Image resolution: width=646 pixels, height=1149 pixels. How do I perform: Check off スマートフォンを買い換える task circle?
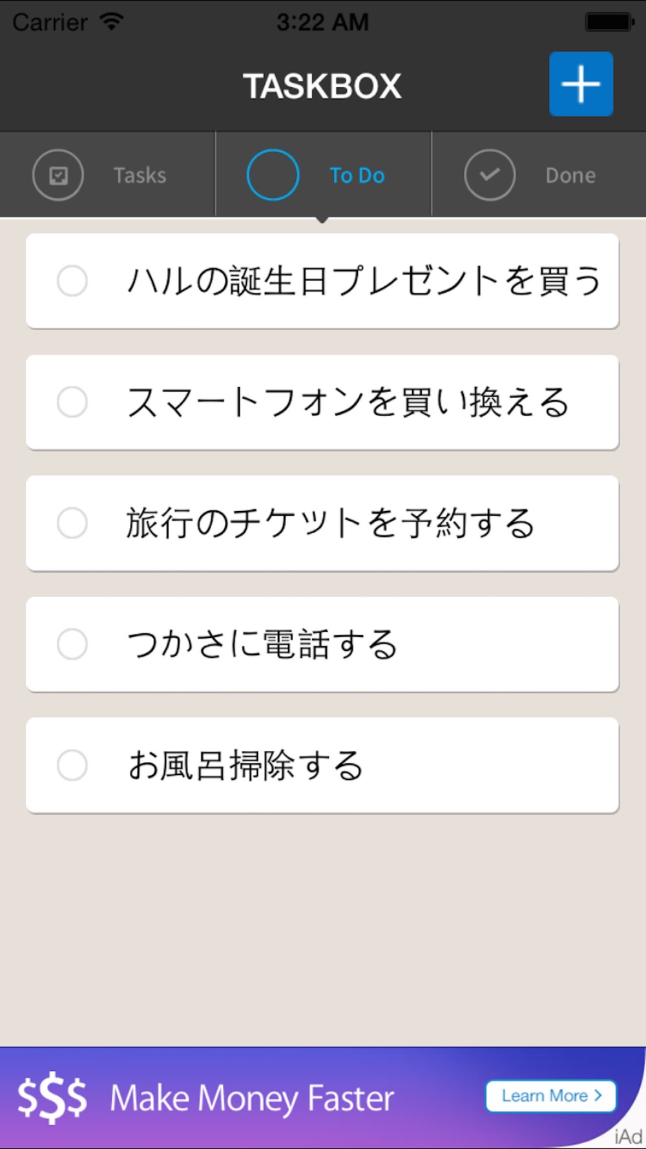72,402
